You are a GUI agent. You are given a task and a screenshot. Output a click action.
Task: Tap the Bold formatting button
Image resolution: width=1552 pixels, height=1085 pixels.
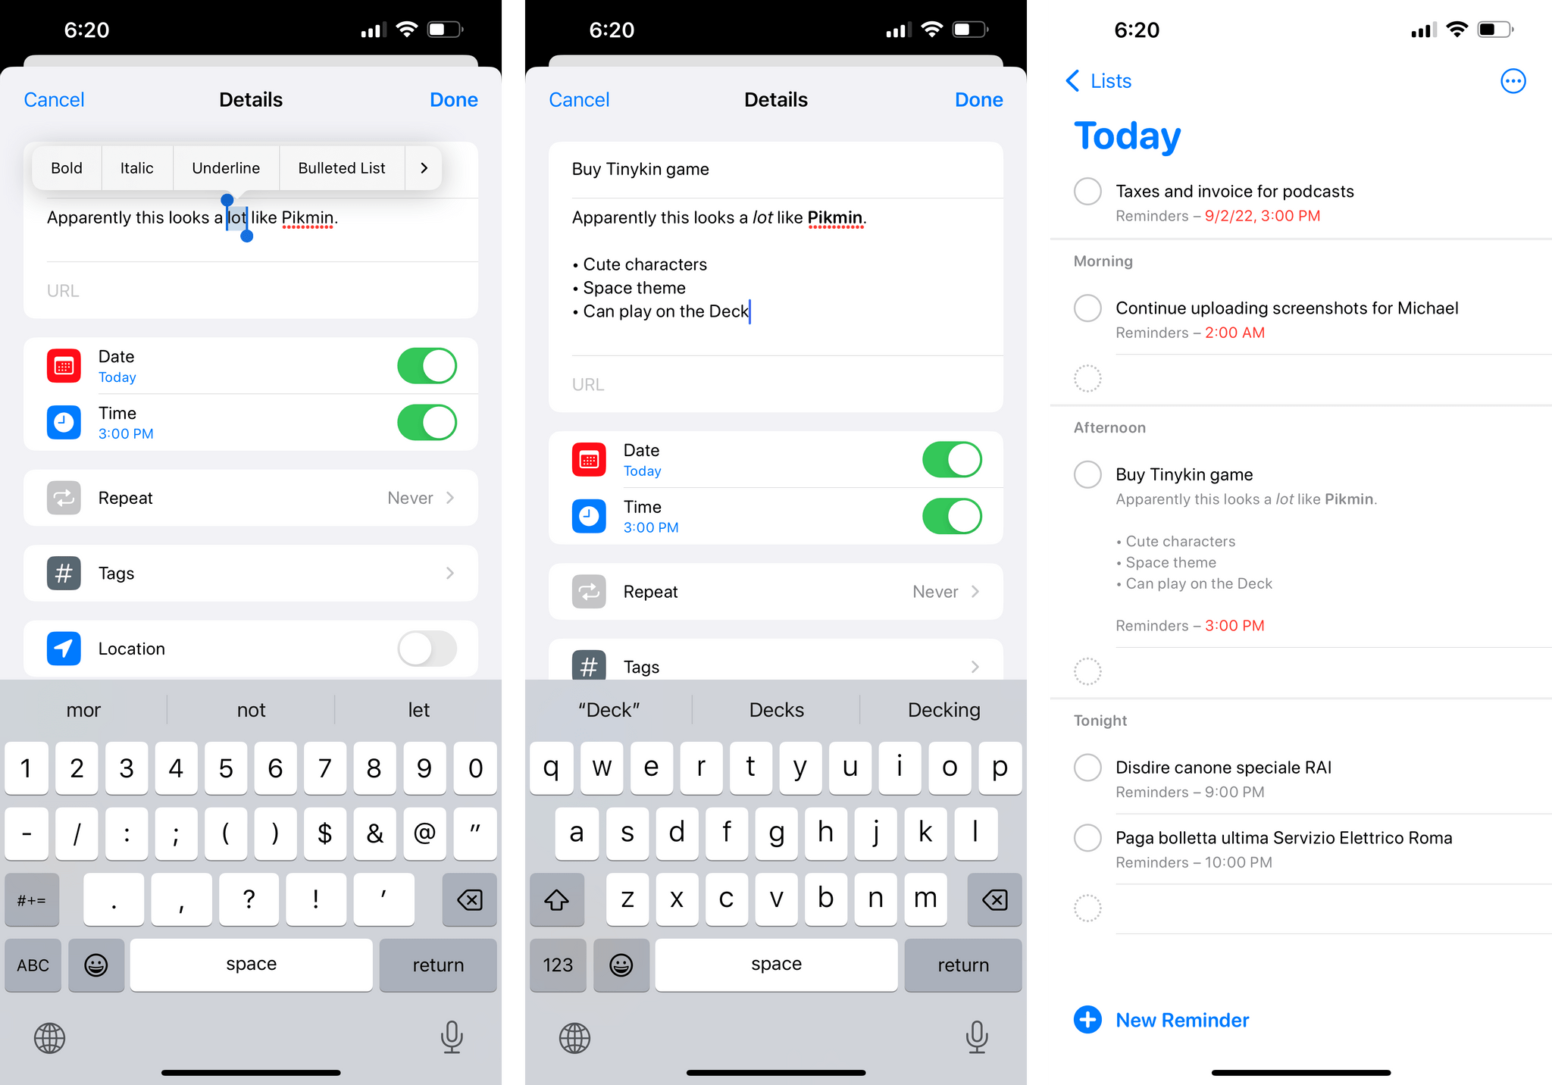(66, 167)
